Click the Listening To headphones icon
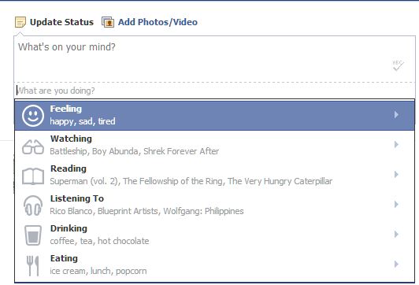Image resolution: width=419 pixels, height=285 pixels. (x=33, y=205)
